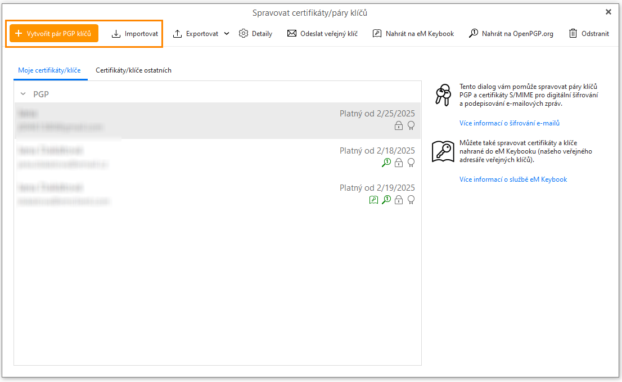622x382 pixels.
Task: Click green magnifier icon on 2/18/2025 key
Action: click(x=386, y=163)
